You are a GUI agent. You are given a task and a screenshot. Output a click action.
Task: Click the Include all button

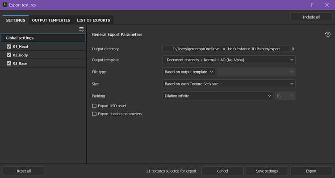311,17
